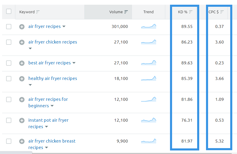The height and width of the screenshot is (154, 237).
Task: Expand dropdown arrow after 'air fryer recipes'
Action: [x=64, y=27]
